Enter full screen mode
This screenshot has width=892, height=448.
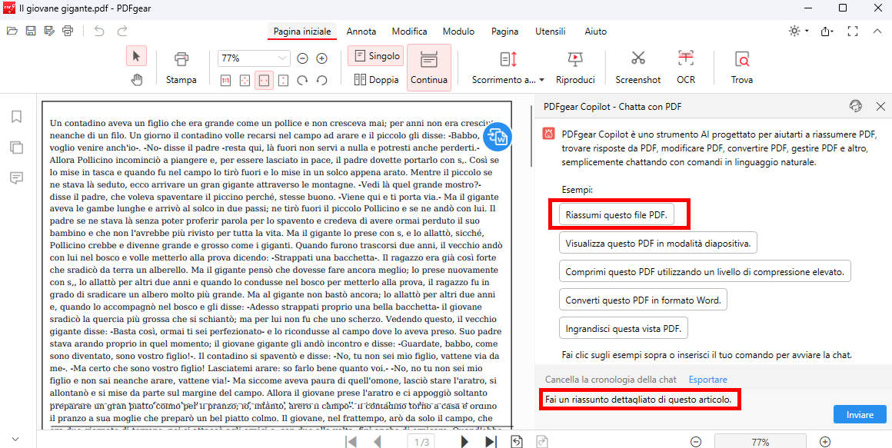(852, 32)
